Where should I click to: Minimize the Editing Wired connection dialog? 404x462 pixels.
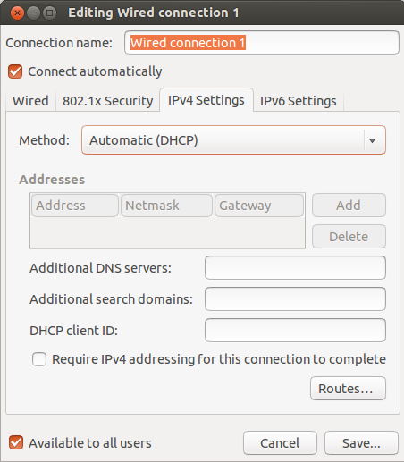33,13
